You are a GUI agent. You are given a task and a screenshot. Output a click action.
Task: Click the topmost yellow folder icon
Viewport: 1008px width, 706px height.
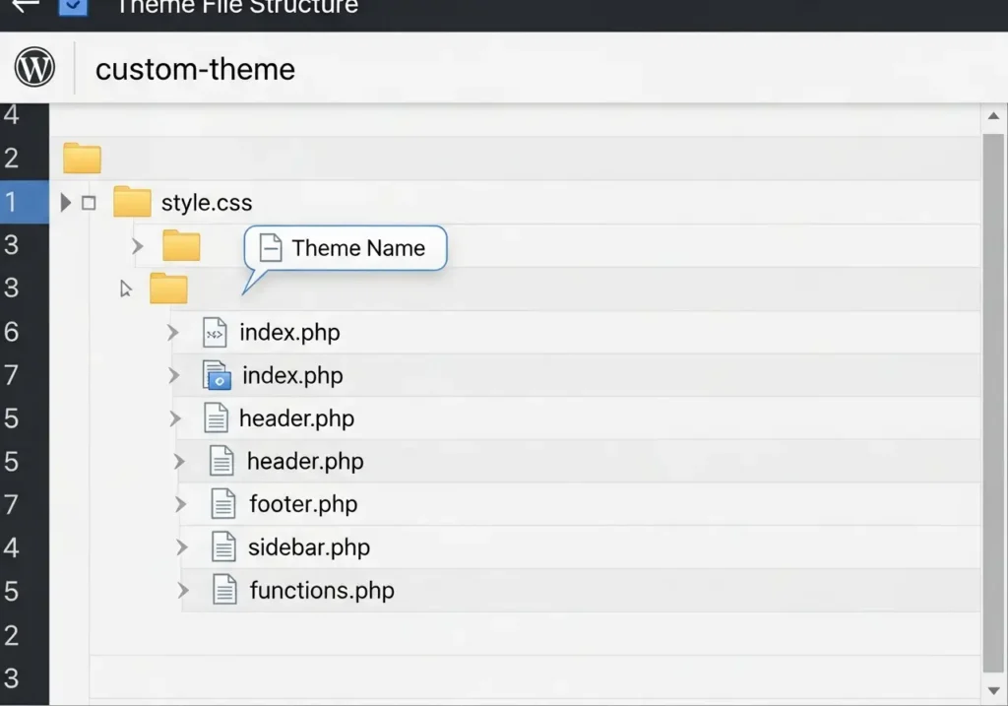(x=82, y=158)
